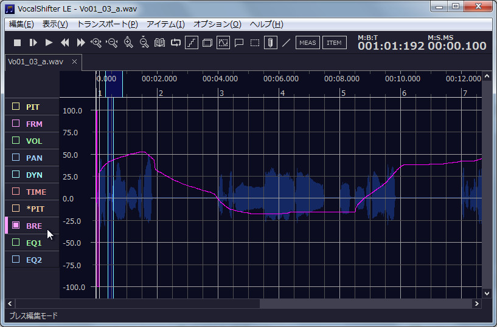Image resolution: width=497 pixels, height=327 pixels.
Task: Click the Play/Pause button
Action: click(x=33, y=42)
